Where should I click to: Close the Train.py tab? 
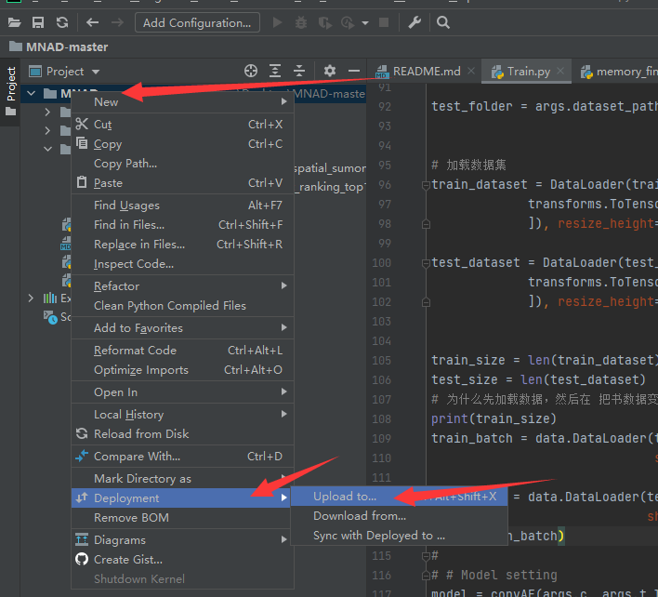(560, 71)
